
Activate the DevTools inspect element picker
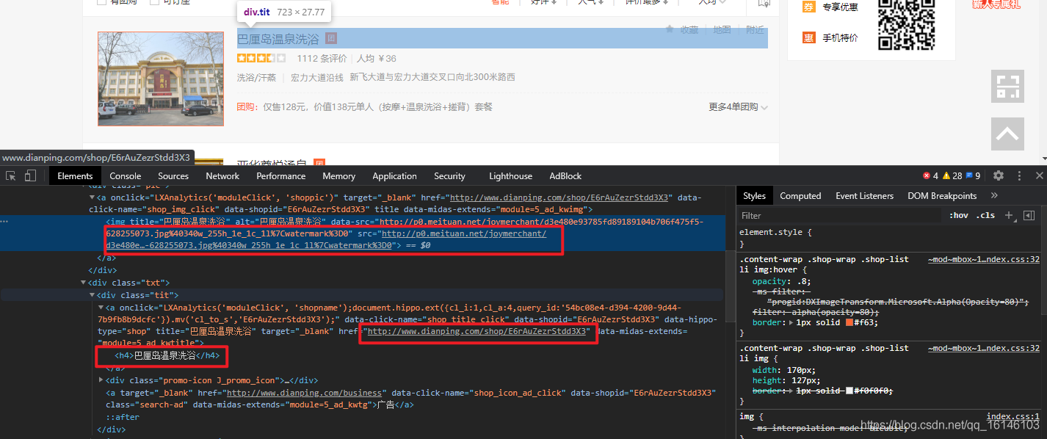[11, 175]
